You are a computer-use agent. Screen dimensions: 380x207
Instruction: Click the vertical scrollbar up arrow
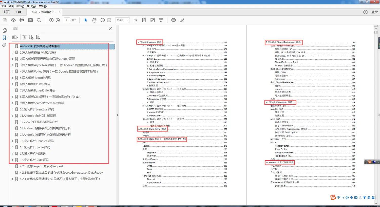pyautogui.click(x=376, y=28)
